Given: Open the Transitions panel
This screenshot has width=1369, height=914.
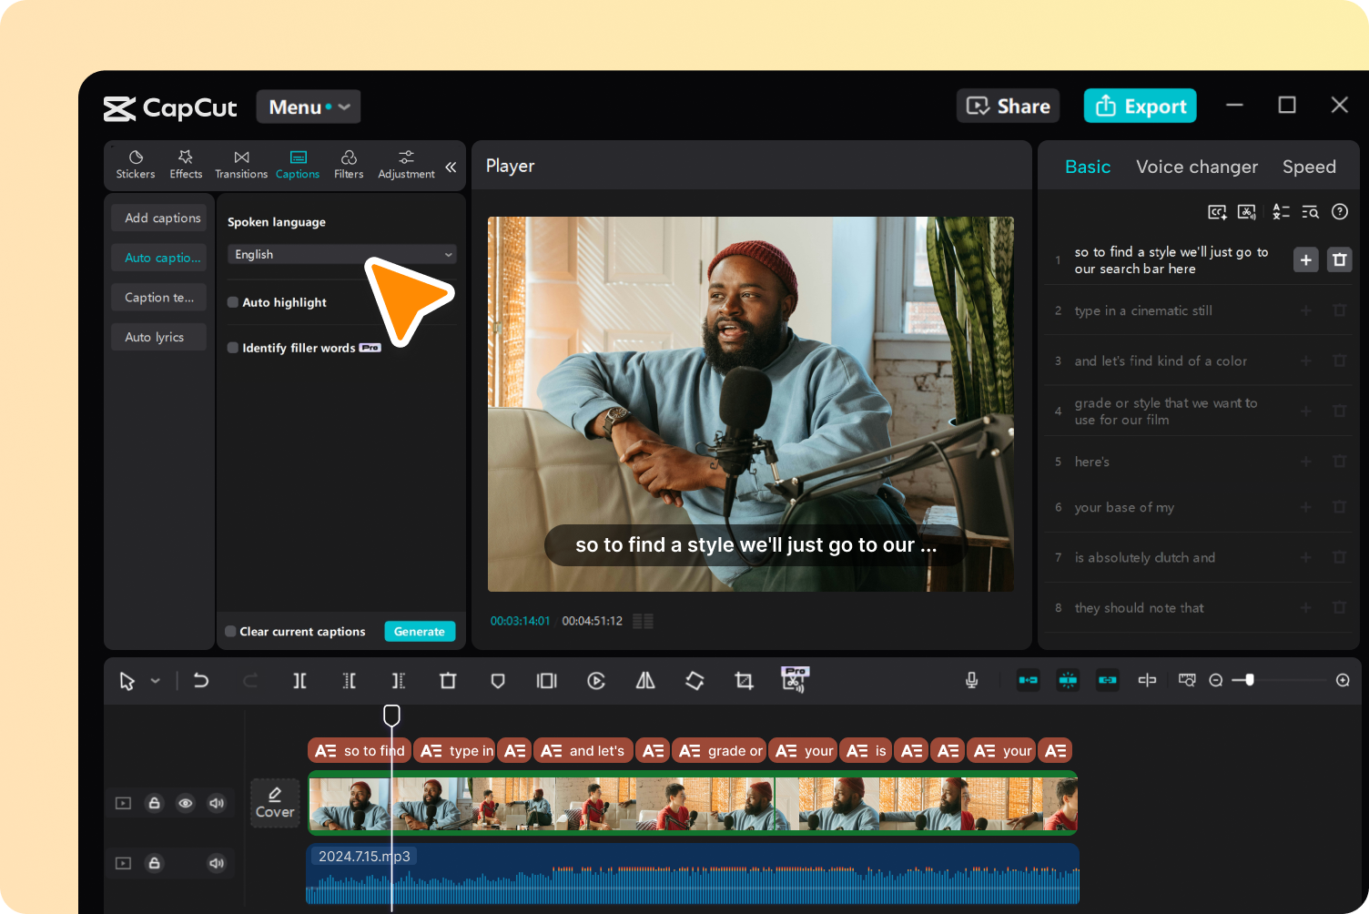Looking at the screenshot, I should point(241,165).
